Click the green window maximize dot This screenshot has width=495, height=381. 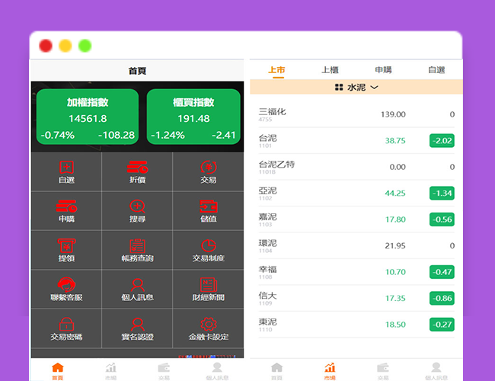pyautogui.click(x=85, y=46)
